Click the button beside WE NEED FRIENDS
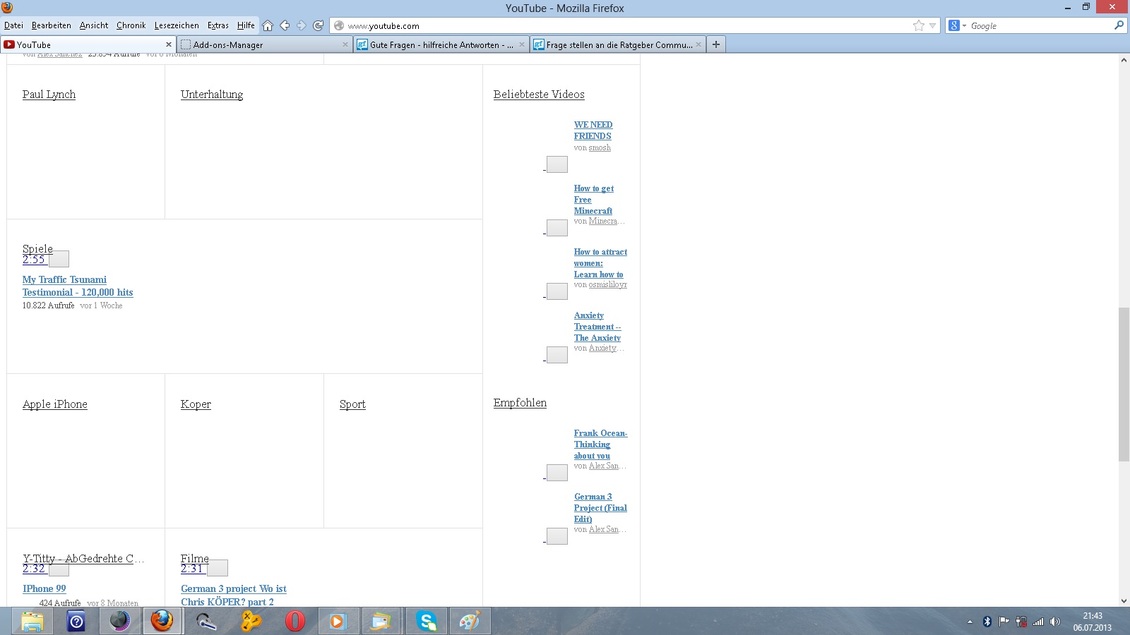1130x635 pixels. 557,164
